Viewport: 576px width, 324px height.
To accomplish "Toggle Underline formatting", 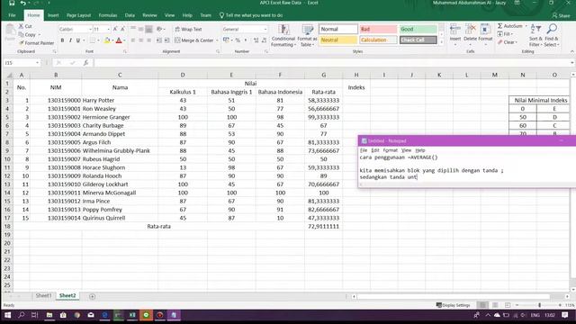I will (x=78, y=40).
